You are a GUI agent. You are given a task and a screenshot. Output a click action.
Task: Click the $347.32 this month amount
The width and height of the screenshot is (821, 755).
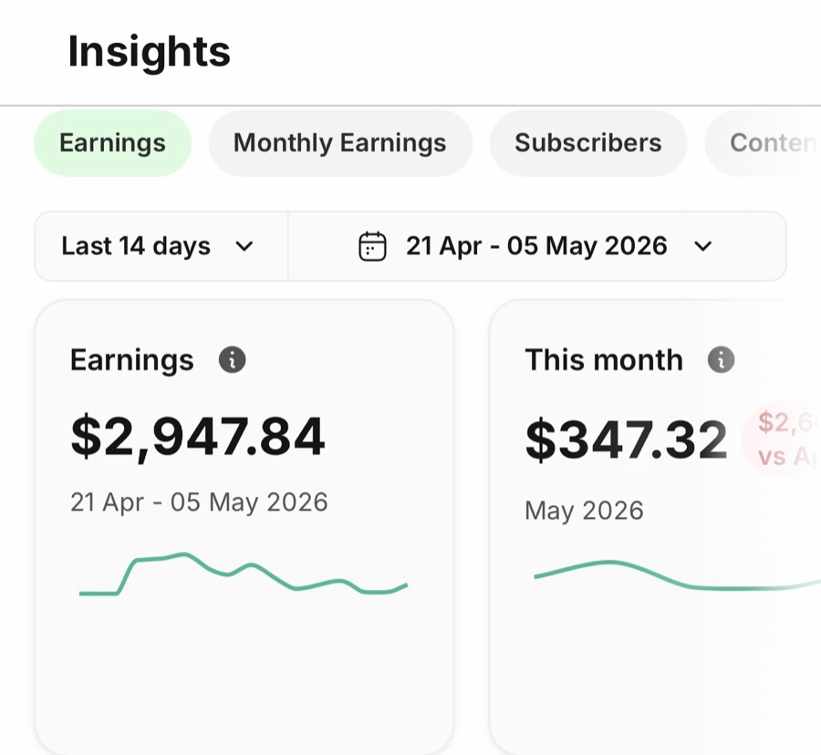coord(626,440)
